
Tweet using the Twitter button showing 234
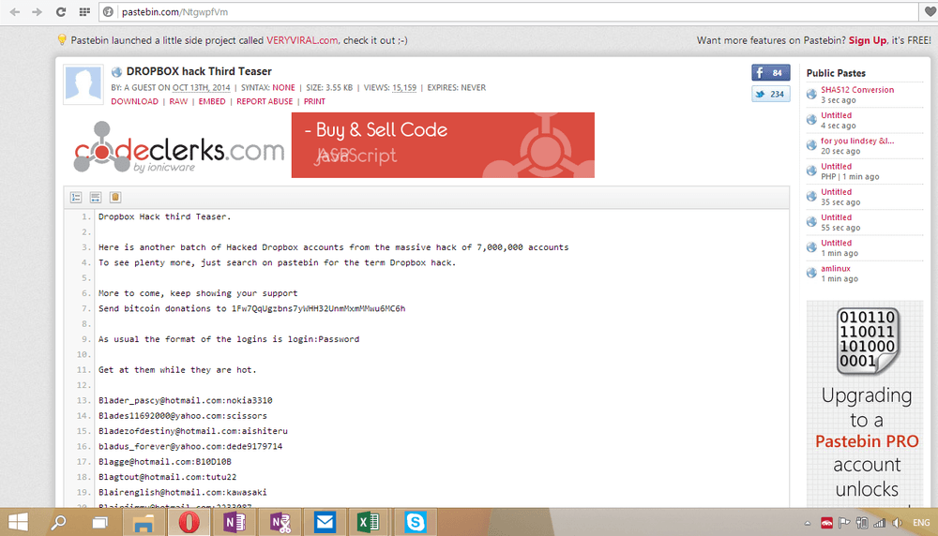tap(770, 94)
